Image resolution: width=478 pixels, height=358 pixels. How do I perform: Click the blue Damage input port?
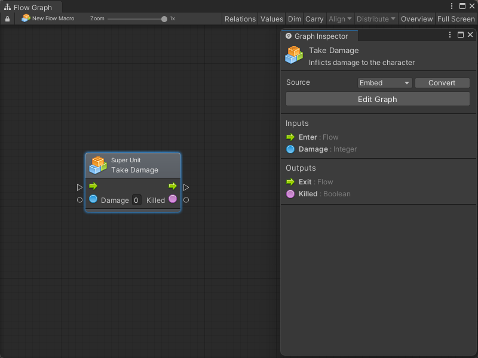click(x=93, y=199)
